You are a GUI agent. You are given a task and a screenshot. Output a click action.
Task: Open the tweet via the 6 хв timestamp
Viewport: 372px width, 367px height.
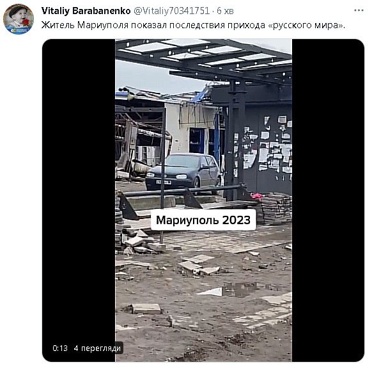[225, 11]
